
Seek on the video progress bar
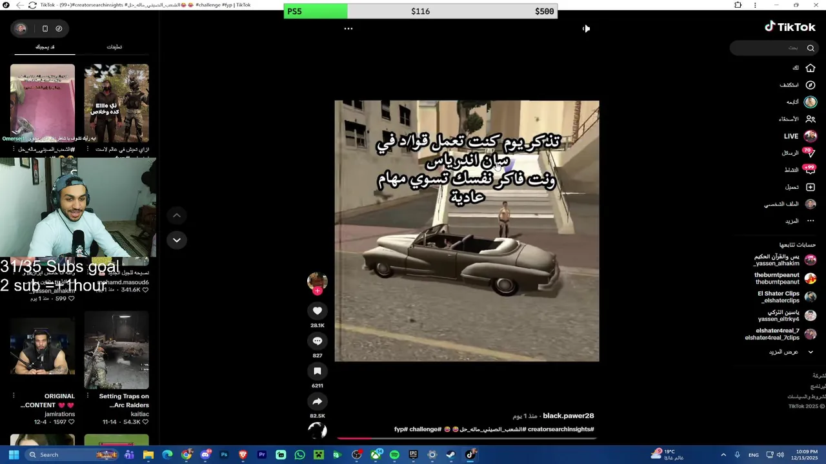click(x=467, y=438)
